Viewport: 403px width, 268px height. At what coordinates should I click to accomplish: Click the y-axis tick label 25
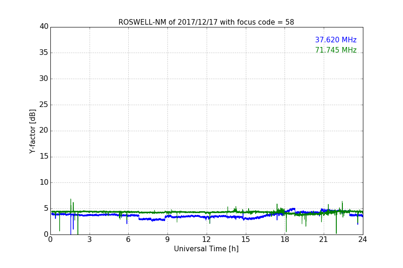click(x=44, y=104)
